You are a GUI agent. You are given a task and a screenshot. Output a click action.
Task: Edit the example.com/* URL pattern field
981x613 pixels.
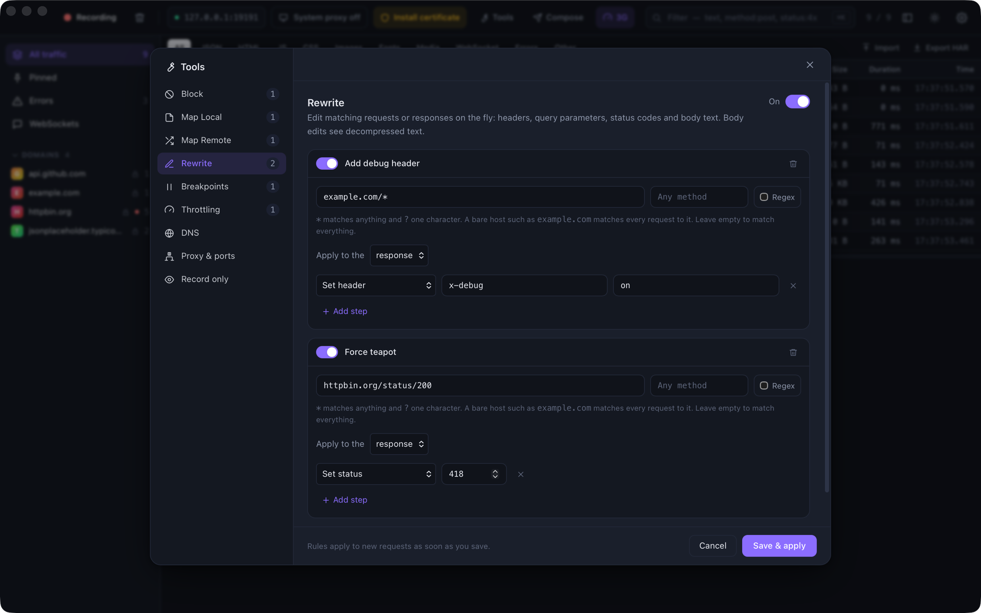[480, 197]
